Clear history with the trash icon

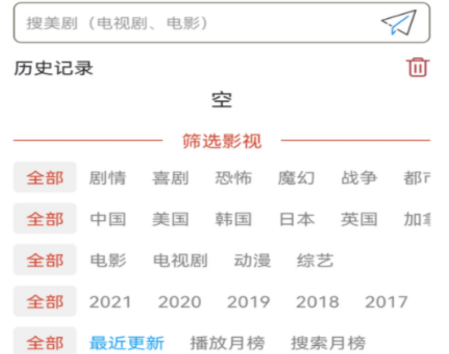417,67
